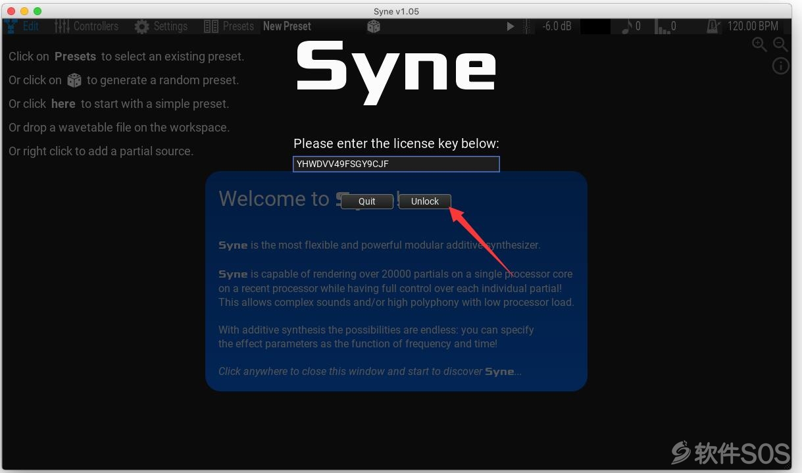Viewport: 802px width, 473px height.
Task: Click the note count indicator icon
Action: [627, 26]
